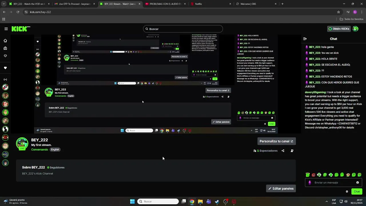
Task: Click the Conversando category link
Action: pyautogui.click(x=39, y=150)
